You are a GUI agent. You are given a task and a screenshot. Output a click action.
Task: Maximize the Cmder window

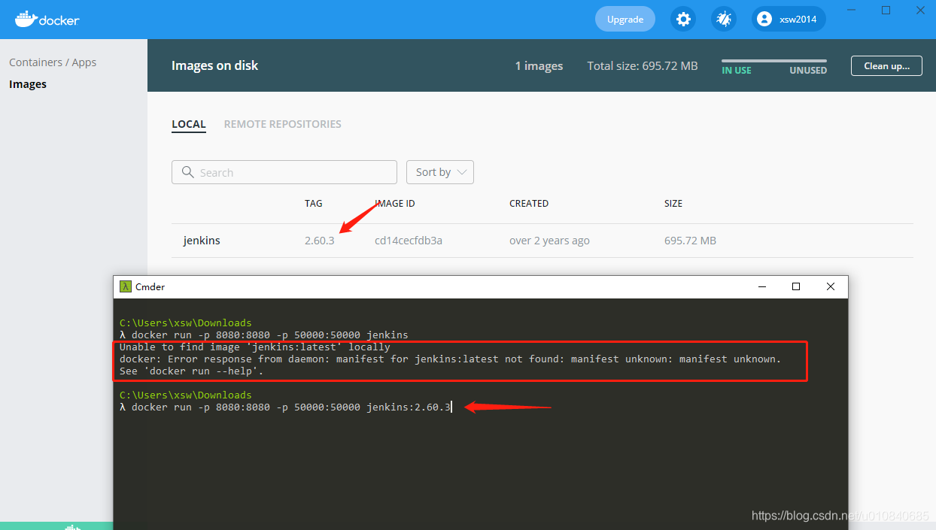(796, 286)
